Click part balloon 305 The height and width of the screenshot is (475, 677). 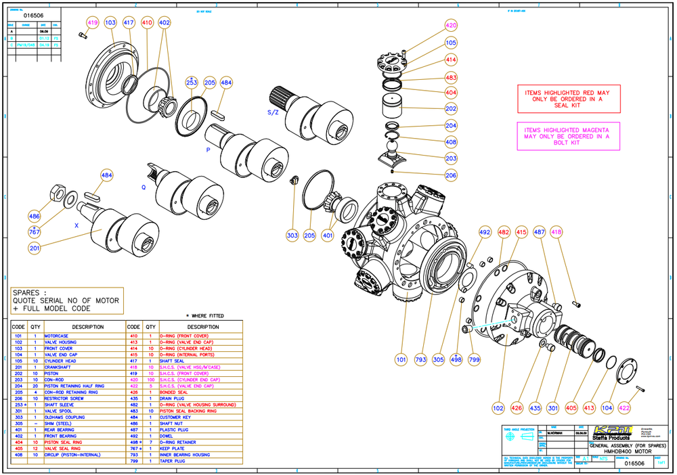pos(438,360)
